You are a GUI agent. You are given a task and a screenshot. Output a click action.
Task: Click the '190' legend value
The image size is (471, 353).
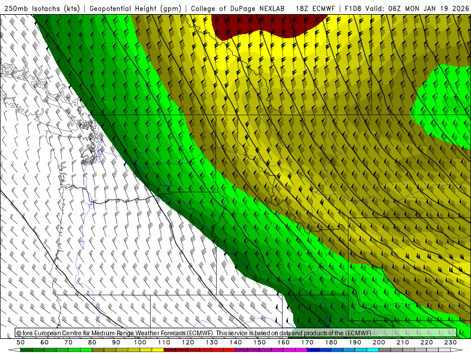355,342
